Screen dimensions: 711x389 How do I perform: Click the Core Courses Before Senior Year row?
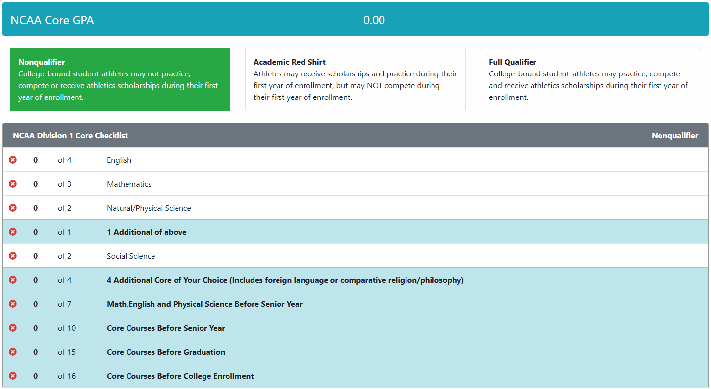click(x=166, y=328)
